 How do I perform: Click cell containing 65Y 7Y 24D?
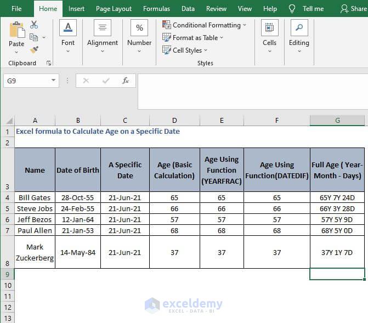(337, 197)
